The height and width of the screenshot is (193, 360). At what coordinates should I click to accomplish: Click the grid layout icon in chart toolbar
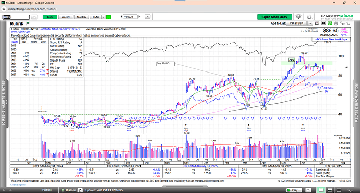(323, 23)
